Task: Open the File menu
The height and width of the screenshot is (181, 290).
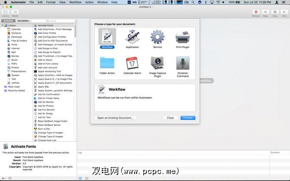Action: 32,2
